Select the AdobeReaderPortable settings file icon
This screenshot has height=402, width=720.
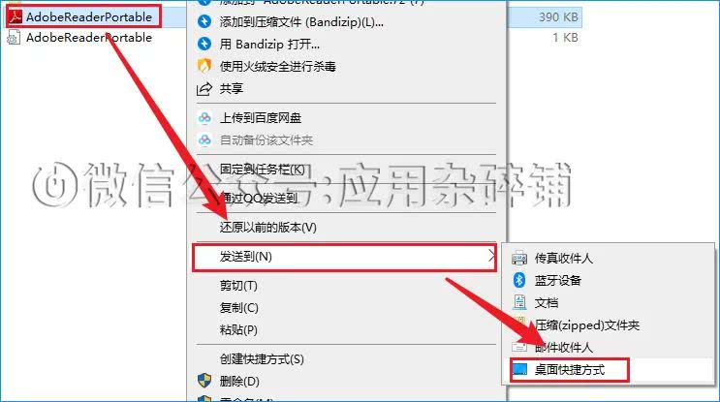pos(13,38)
